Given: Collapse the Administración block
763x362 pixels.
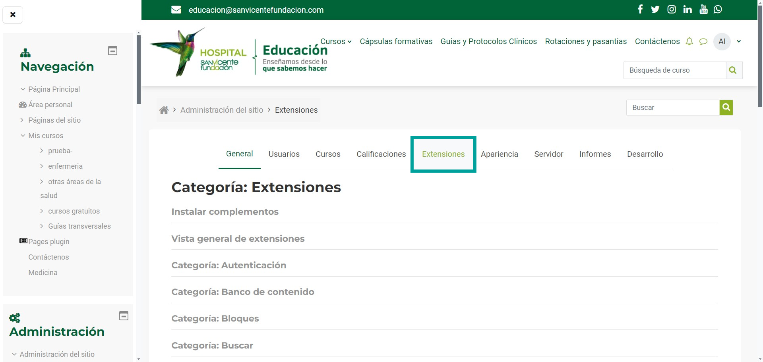Looking at the screenshot, I should 124,316.
